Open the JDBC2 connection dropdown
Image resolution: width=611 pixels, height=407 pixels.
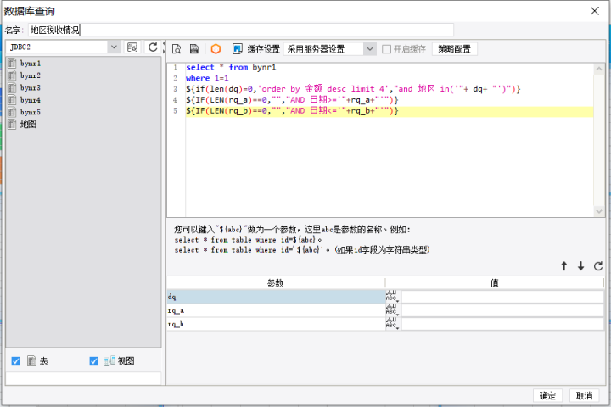pyautogui.click(x=113, y=47)
